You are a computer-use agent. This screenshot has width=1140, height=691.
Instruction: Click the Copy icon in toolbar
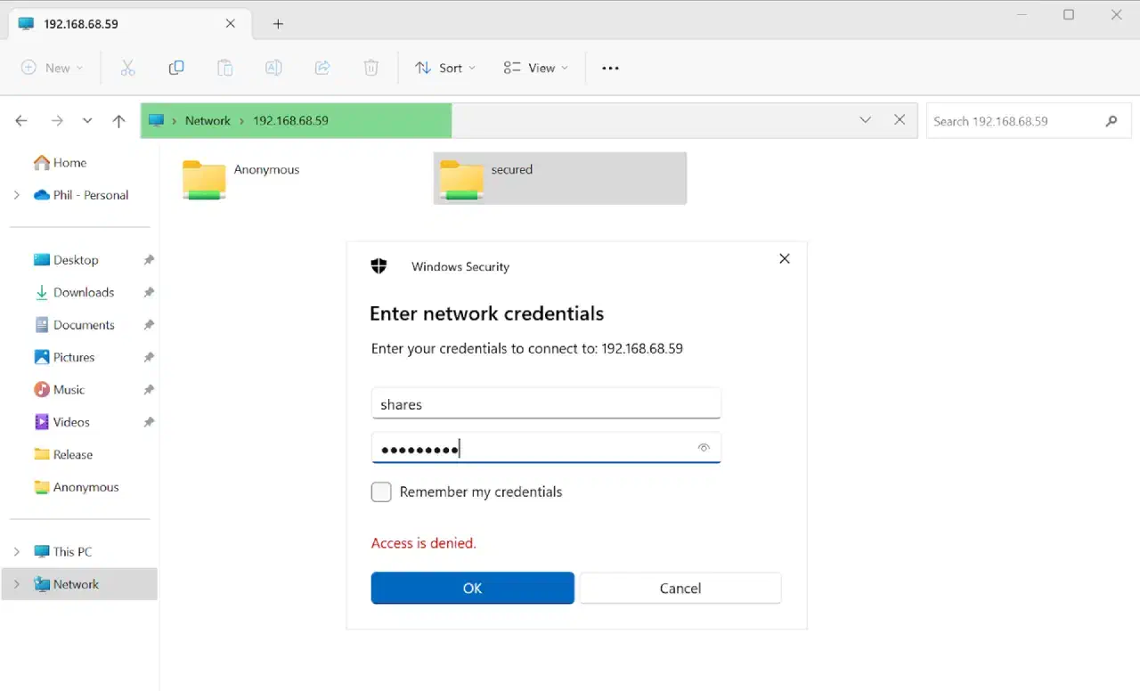point(176,68)
